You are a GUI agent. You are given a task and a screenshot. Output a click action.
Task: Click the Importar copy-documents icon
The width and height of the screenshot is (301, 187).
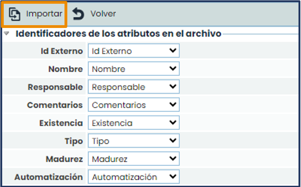(14, 14)
